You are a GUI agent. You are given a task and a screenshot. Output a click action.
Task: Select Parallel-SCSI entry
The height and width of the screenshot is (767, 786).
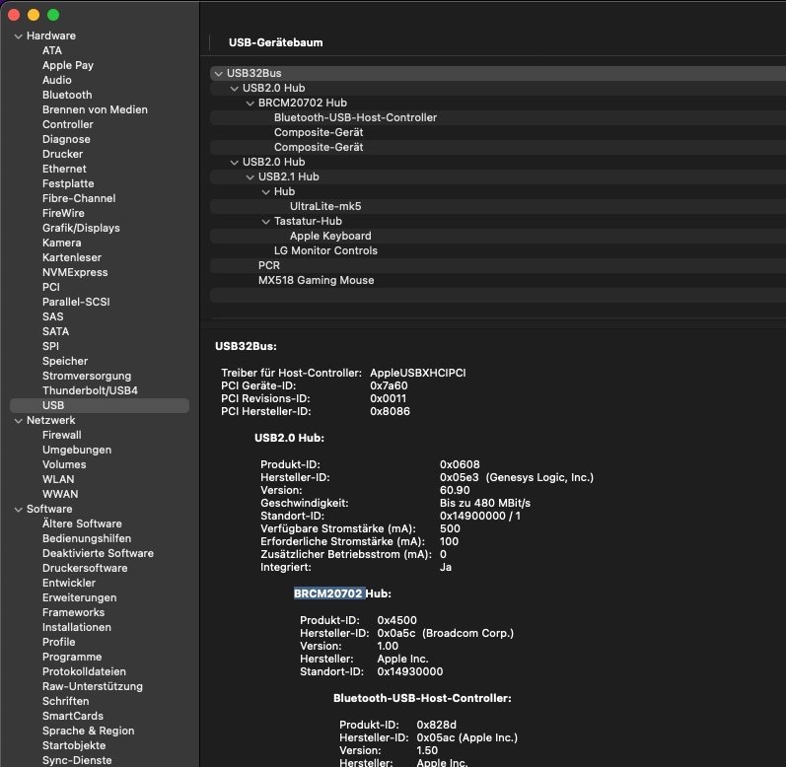point(76,302)
